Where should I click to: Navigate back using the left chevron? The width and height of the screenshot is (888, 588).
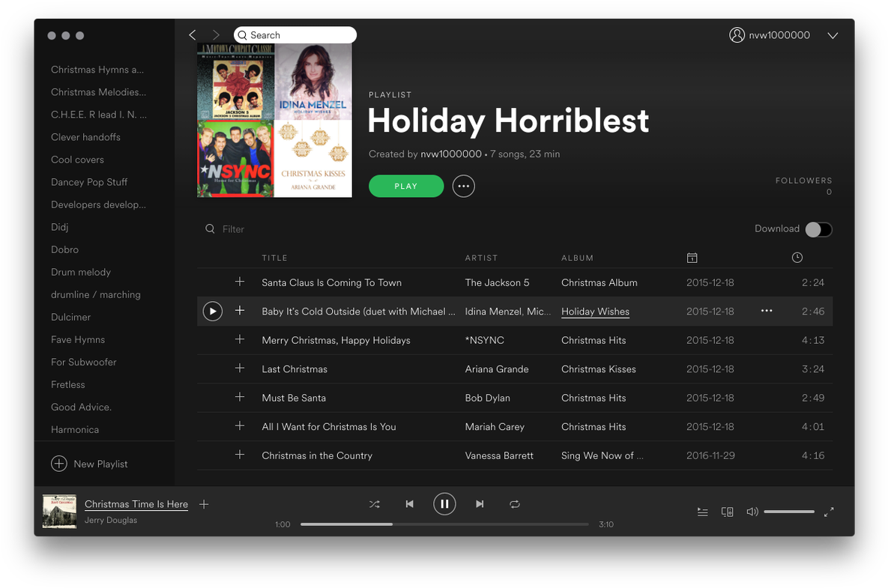click(x=192, y=34)
